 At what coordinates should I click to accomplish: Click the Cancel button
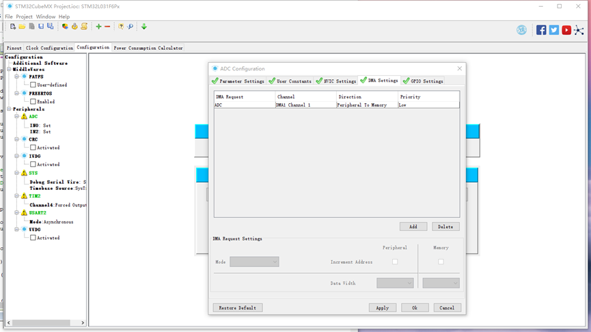(x=447, y=308)
